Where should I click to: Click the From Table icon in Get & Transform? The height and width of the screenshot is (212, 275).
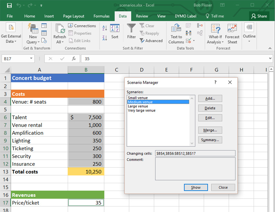pos(44,33)
